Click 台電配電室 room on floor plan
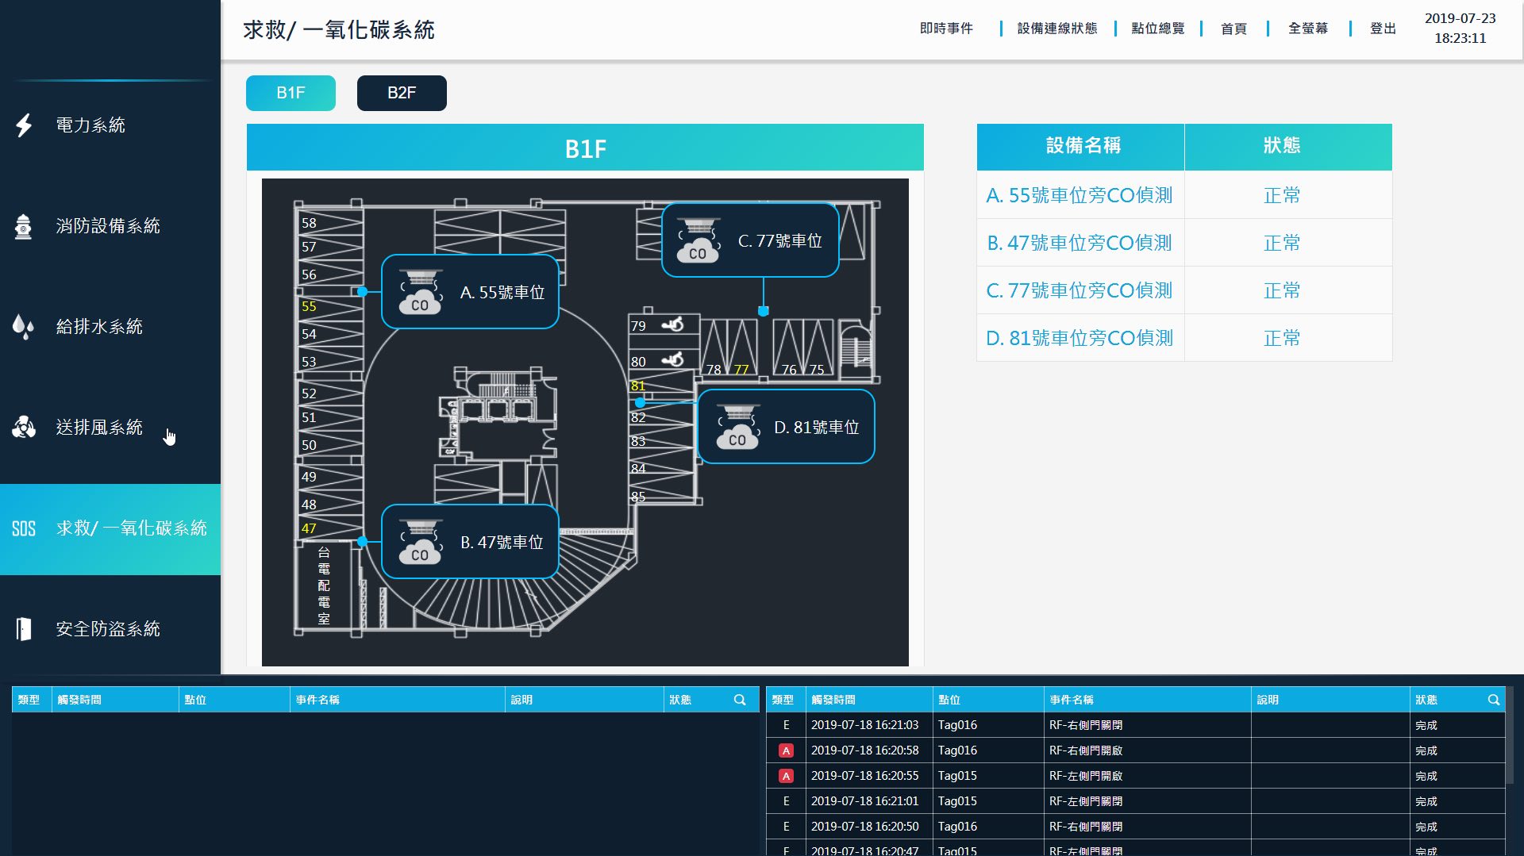The height and width of the screenshot is (856, 1524). pyautogui.click(x=324, y=585)
